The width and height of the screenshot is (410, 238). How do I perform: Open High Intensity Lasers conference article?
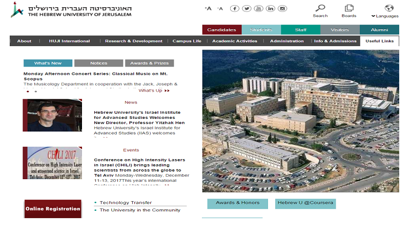pos(139,167)
